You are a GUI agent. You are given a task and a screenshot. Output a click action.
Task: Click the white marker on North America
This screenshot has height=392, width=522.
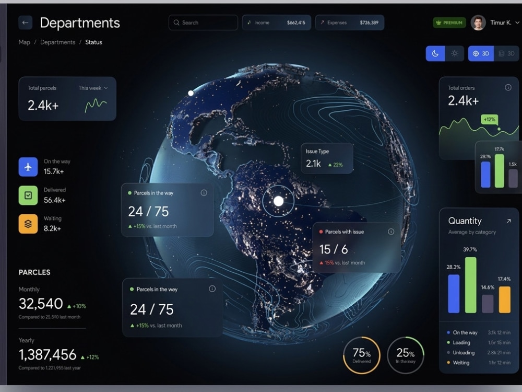(x=191, y=93)
